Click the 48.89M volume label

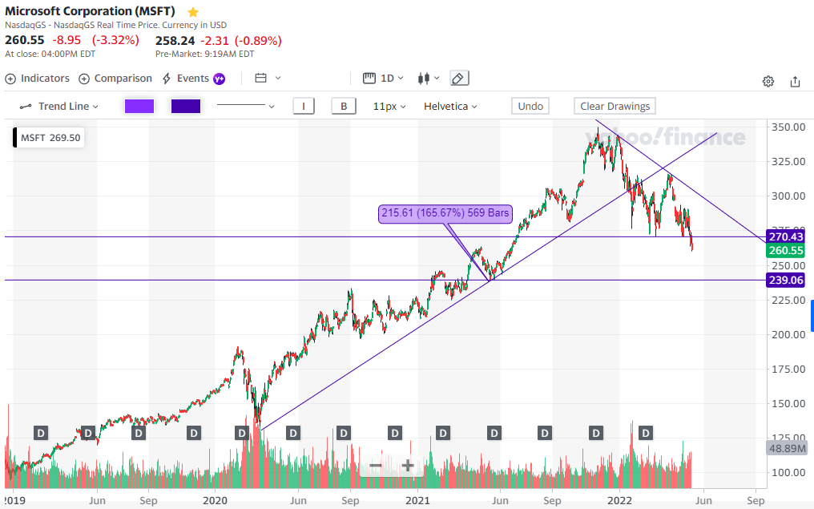click(x=787, y=448)
